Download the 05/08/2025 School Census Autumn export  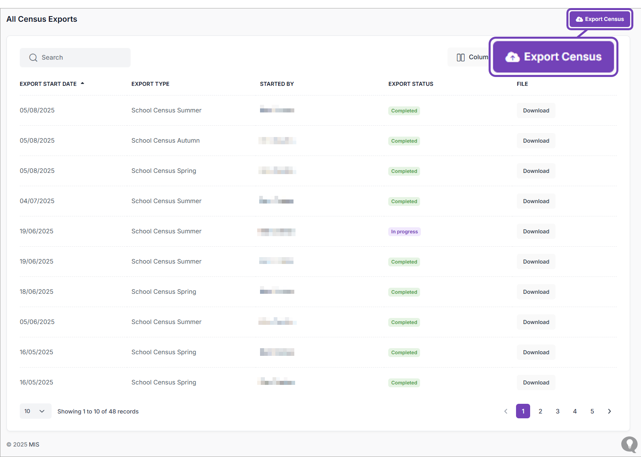coord(536,141)
